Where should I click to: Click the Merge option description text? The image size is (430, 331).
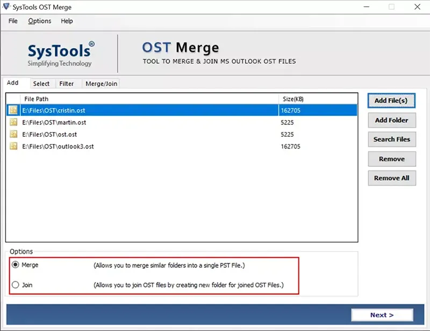pos(169,266)
